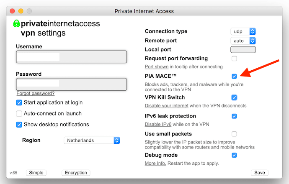
Task: Open the Connection type udp dropdown
Action: click(x=243, y=31)
